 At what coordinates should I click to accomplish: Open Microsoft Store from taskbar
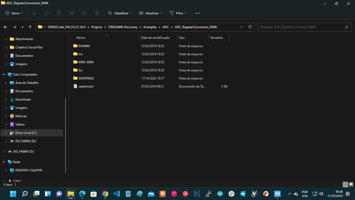pyautogui.click(x=93, y=194)
